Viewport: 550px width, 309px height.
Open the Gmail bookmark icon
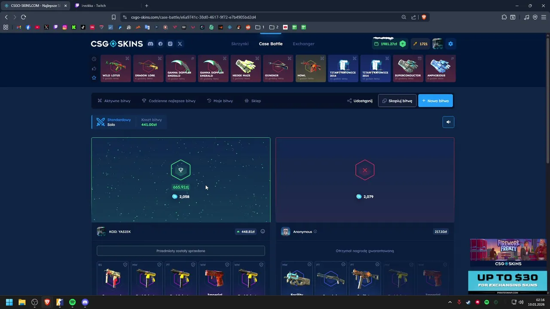(18, 27)
